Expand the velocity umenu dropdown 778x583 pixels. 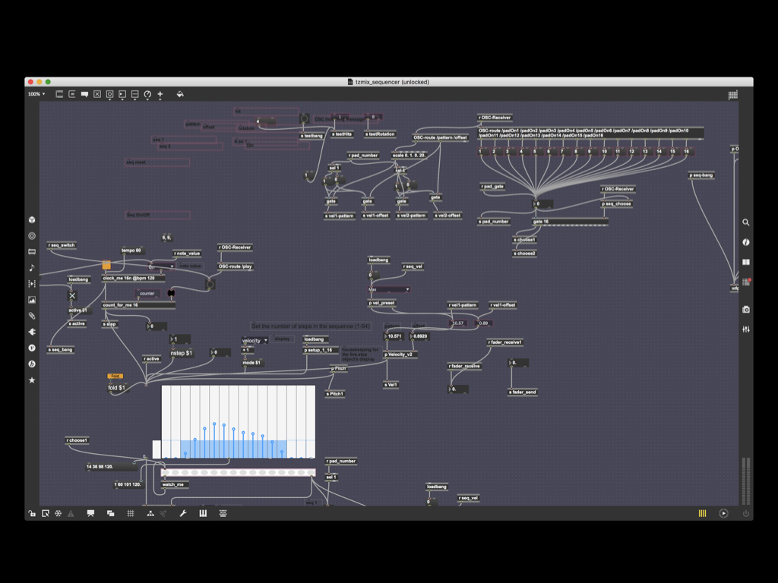point(255,341)
